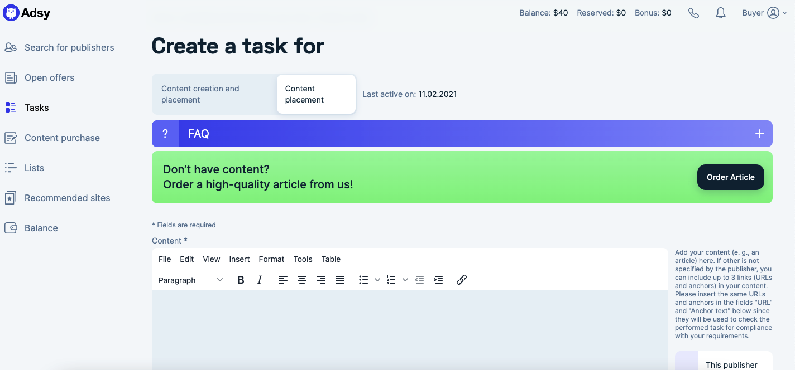795x370 pixels.
Task: Expand the FAQ section with plus icon
Action: click(x=759, y=134)
